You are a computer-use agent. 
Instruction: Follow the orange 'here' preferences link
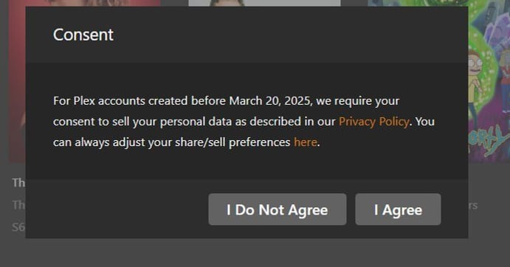click(305, 142)
